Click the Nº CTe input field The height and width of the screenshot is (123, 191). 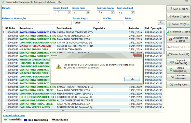click(113, 23)
